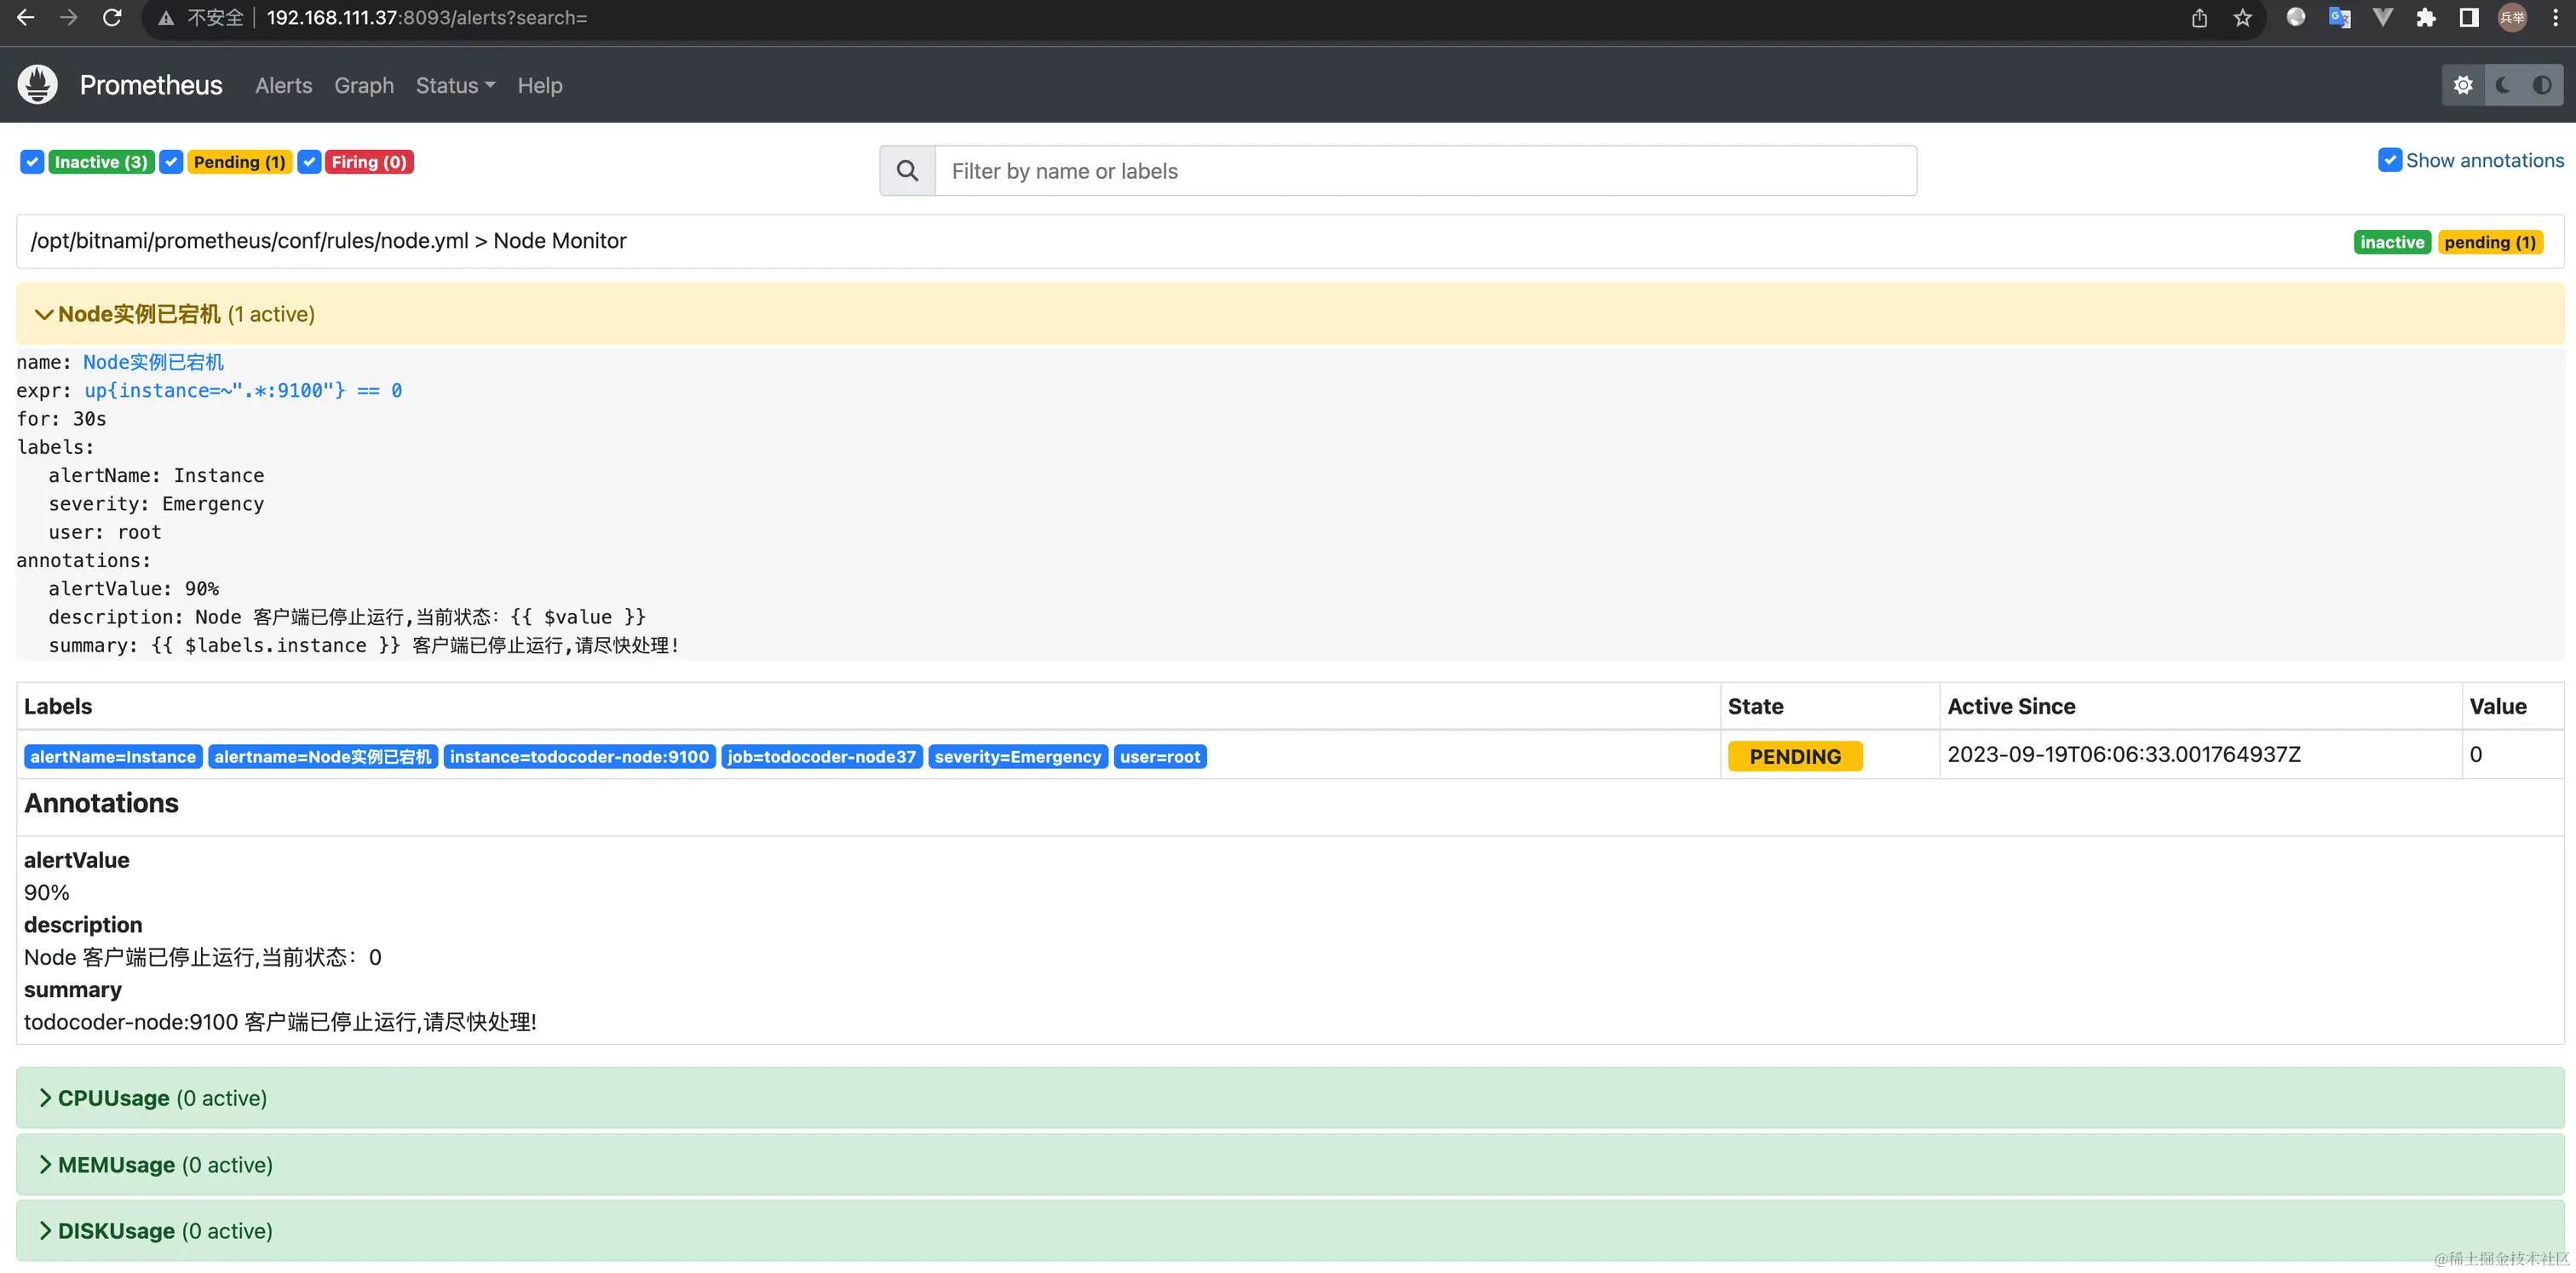
Task: Click the Annotations heading
Action: tap(101, 802)
